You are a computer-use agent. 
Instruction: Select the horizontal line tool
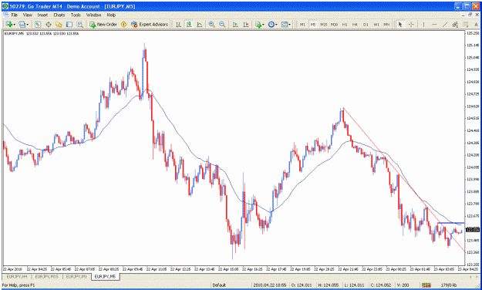coord(434,24)
